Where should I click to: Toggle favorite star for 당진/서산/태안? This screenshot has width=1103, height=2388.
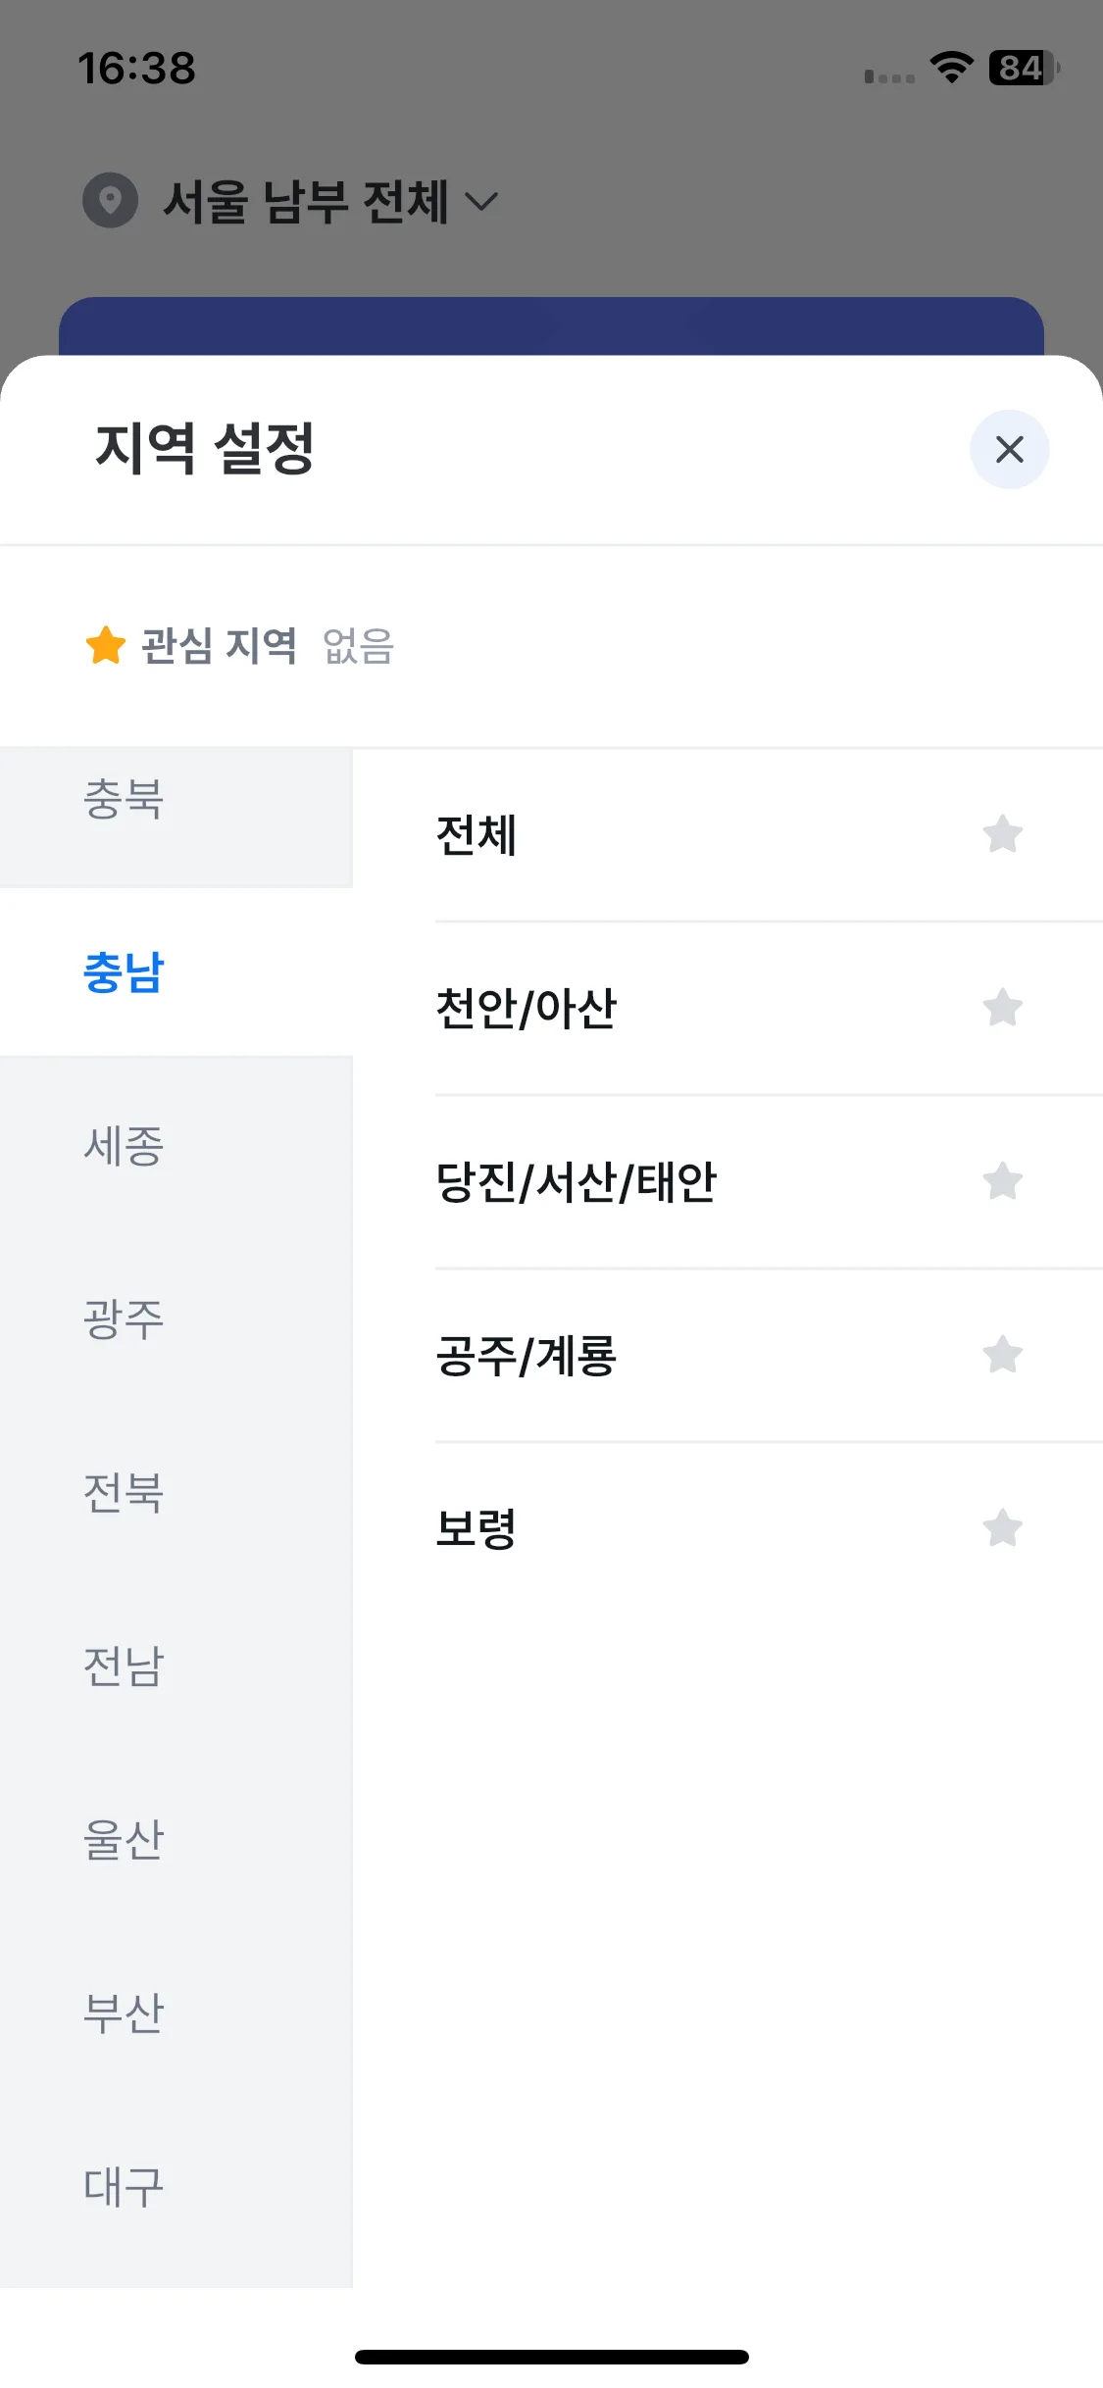click(x=1002, y=1181)
